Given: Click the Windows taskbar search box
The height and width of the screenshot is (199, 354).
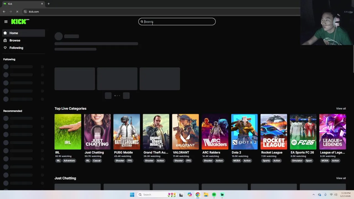Looking at the screenshot, I should 157,195.
